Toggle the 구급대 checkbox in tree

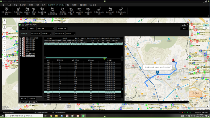pos(23,52)
